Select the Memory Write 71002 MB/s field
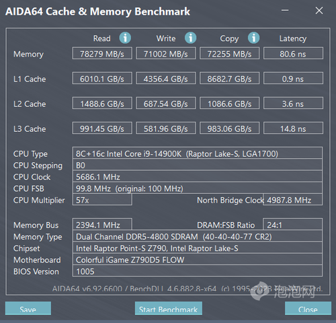The width and height of the screenshot is (336, 323). pyautogui.click(x=166, y=53)
